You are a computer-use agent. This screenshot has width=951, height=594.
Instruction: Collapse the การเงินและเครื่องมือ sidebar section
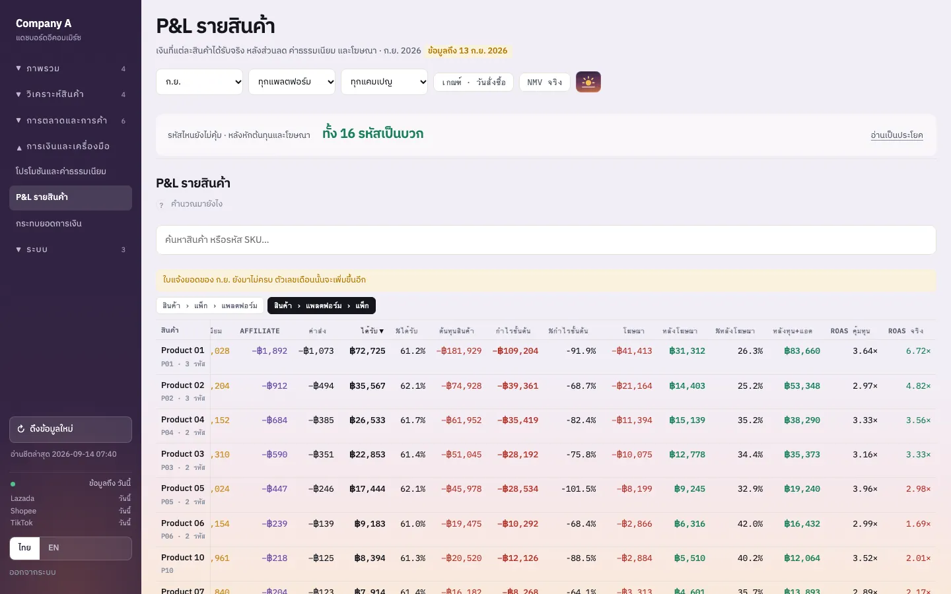71,147
